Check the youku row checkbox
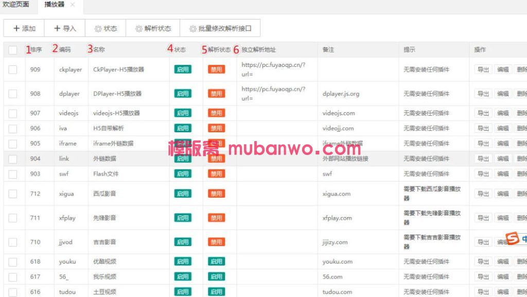The height and width of the screenshot is (297, 527). click(13, 261)
